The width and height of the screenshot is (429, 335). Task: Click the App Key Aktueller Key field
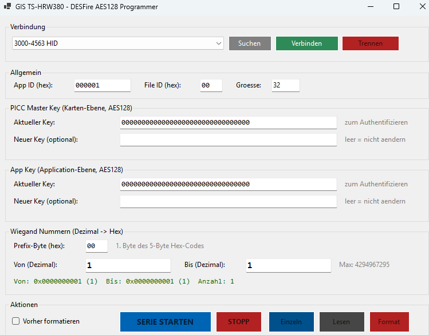tap(228, 184)
